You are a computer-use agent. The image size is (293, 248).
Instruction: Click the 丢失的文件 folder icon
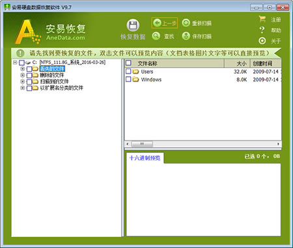[35, 69]
